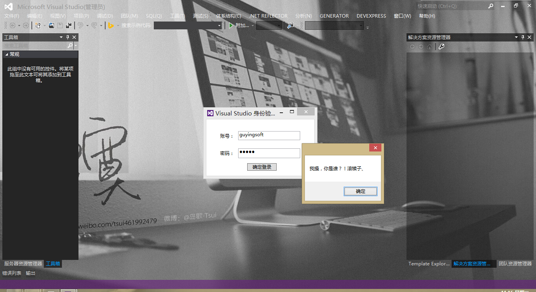
Task: Open the 帮助(H) menu
Action: (x=427, y=16)
